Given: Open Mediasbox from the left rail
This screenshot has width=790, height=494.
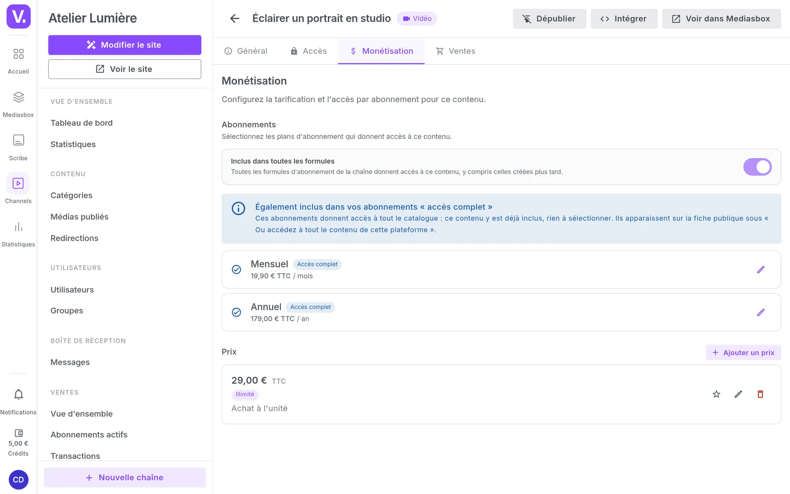Looking at the screenshot, I should (18, 104).
